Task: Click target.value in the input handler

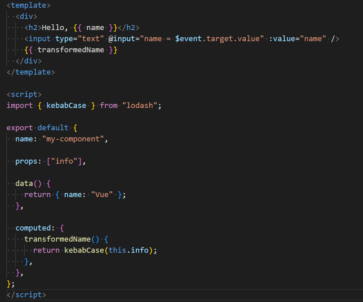Action: pos(233,39)
